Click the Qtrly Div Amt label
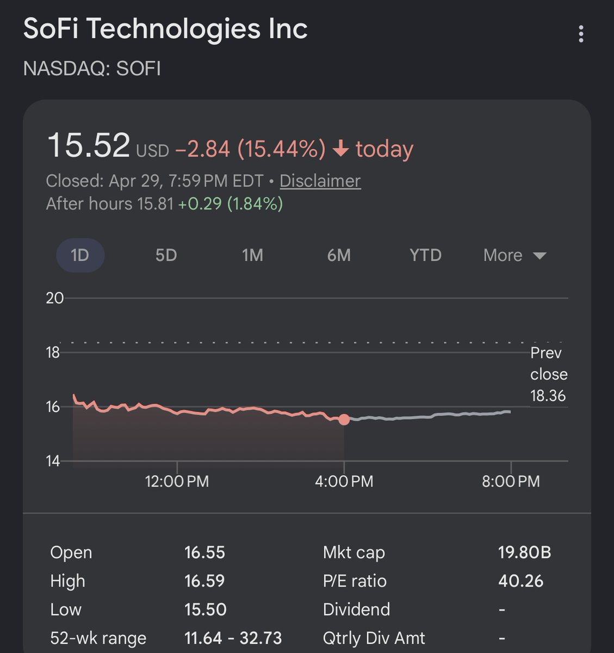Viewport: 614px width, 653px height. tap(374, 638)
